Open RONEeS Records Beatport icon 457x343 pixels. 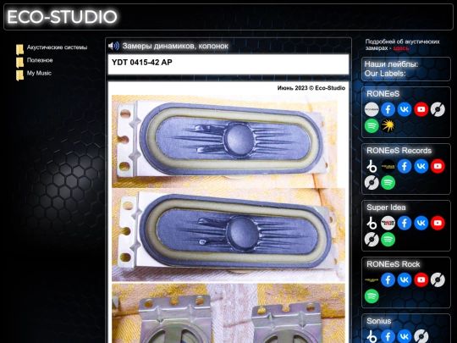[x=372, y=166]
